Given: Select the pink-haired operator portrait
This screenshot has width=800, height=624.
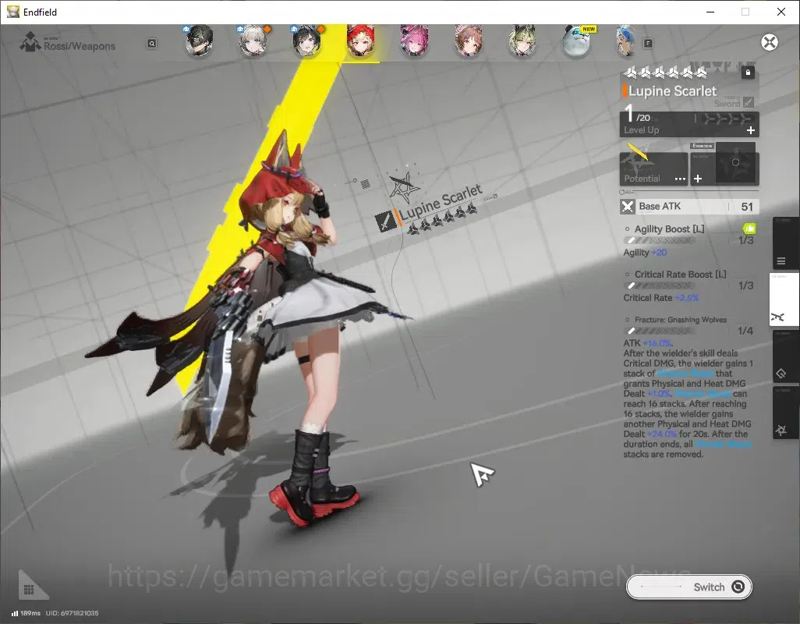Looking at the screenshot, I should [414, 41].
